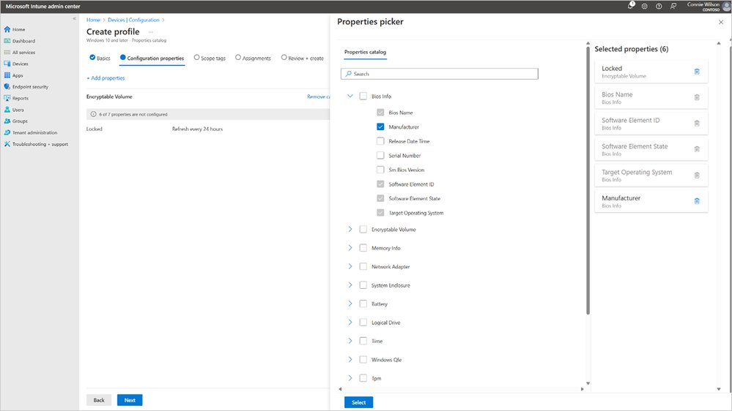732x411 pixels.
Task: Expand the Network Adapter node
Action: [350, 266]
